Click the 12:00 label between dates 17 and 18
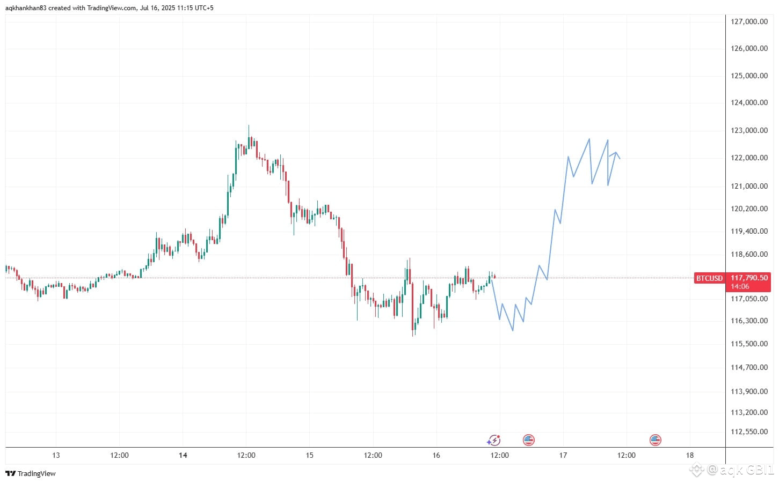779x483 pixels. [627, 456]
